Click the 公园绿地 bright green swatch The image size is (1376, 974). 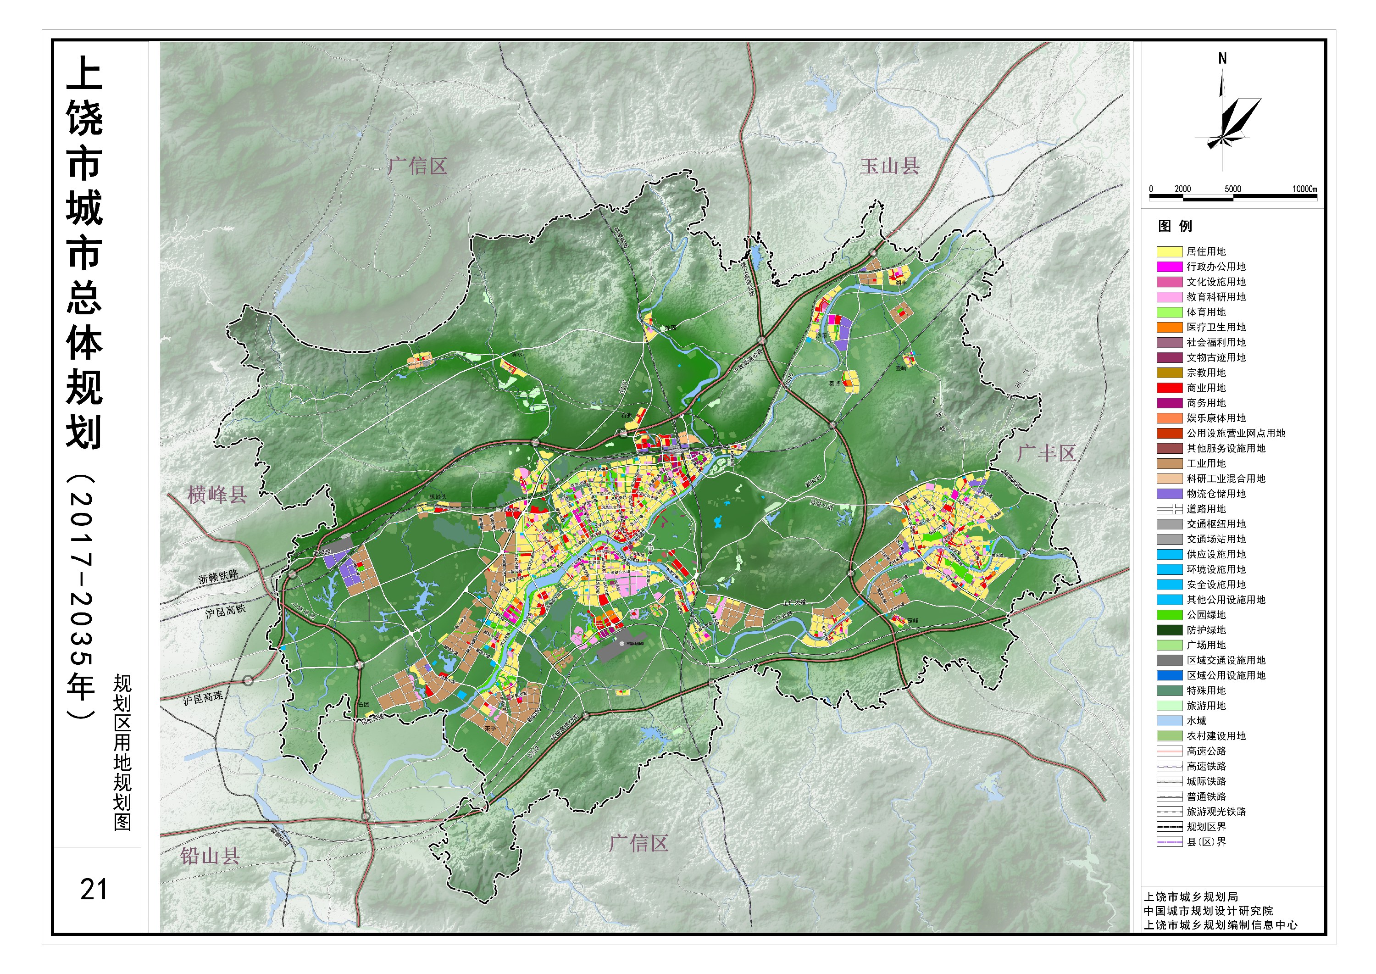1169,615
